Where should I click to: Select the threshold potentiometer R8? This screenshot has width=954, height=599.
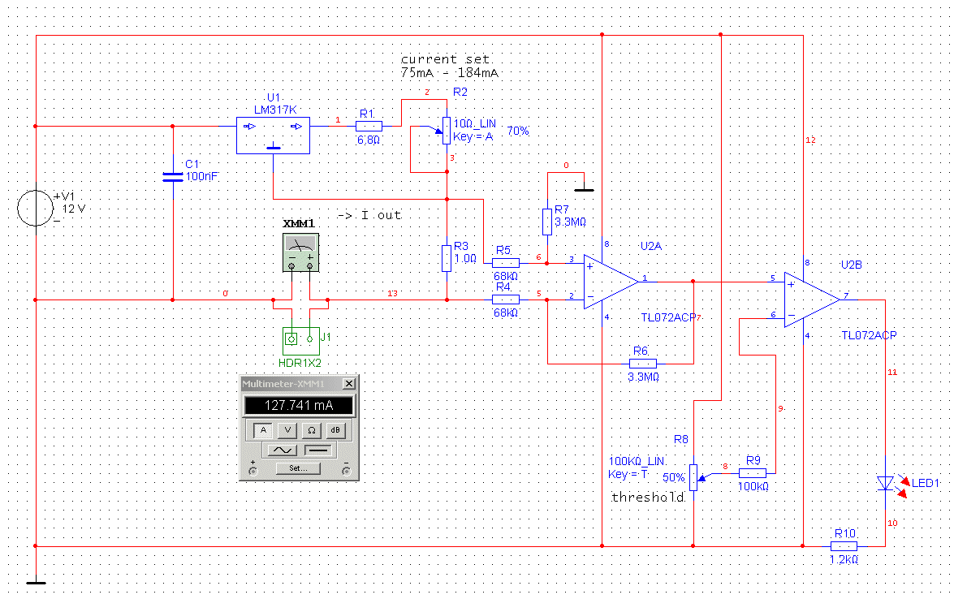click(x=693, y=477)
